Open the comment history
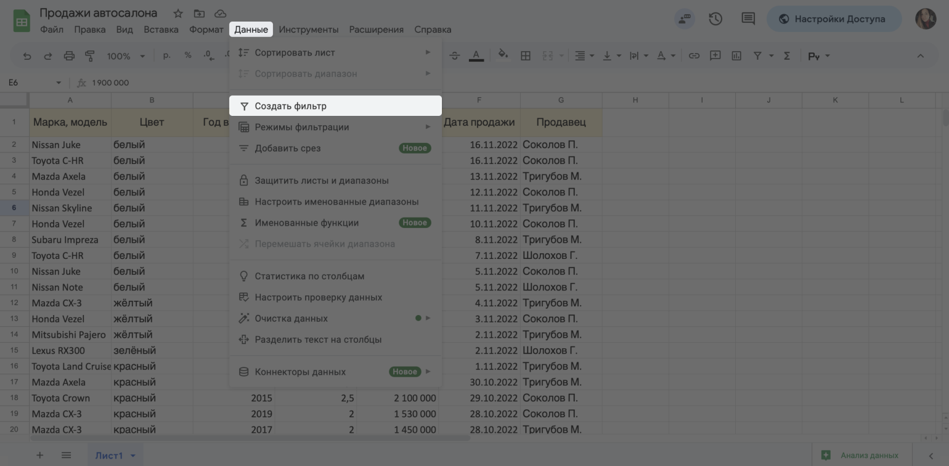The height and width of the screenshot is (466, 949). coord(747,18)
